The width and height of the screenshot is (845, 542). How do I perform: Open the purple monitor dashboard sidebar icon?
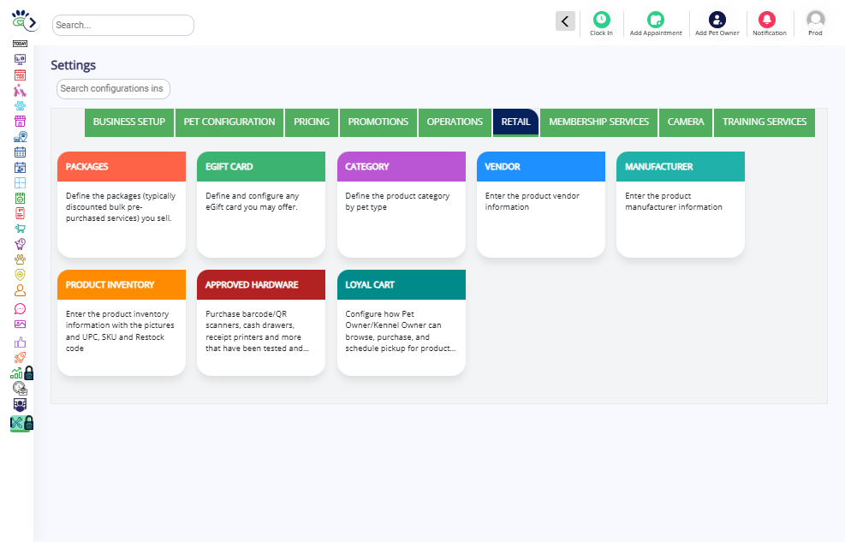tap(20, 59)
